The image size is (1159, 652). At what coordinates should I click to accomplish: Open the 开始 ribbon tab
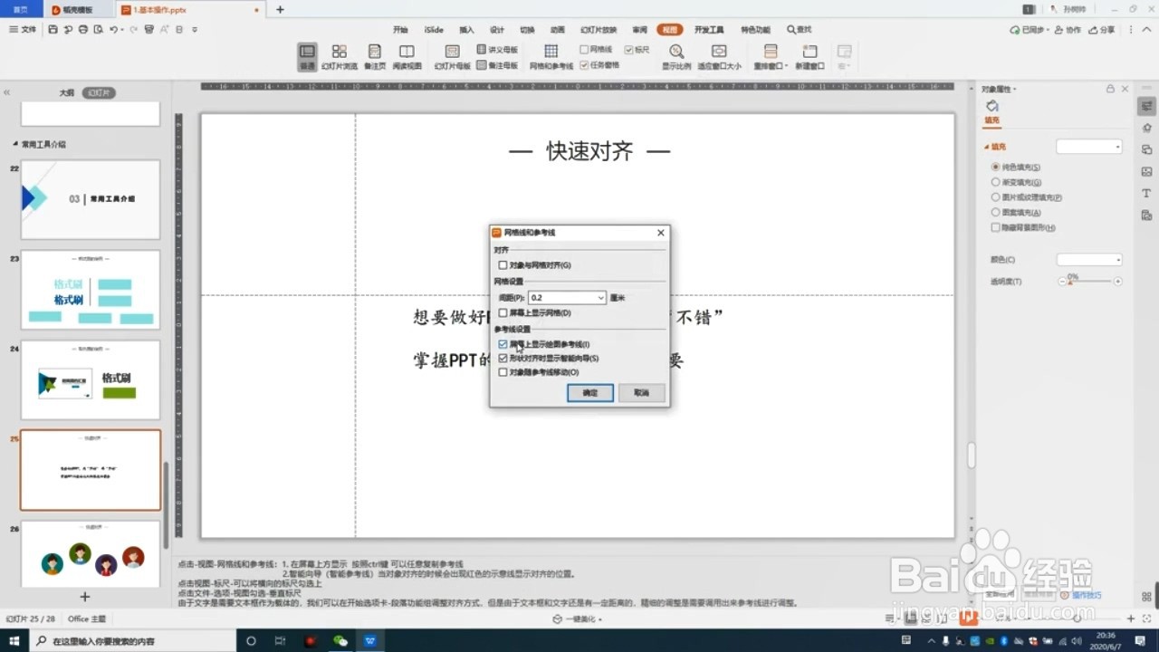click(400, 30)
